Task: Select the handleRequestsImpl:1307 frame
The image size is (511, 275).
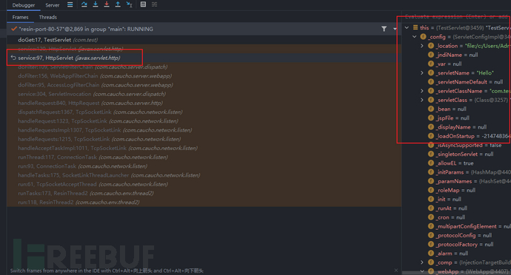Action: (x=204, y=130)
